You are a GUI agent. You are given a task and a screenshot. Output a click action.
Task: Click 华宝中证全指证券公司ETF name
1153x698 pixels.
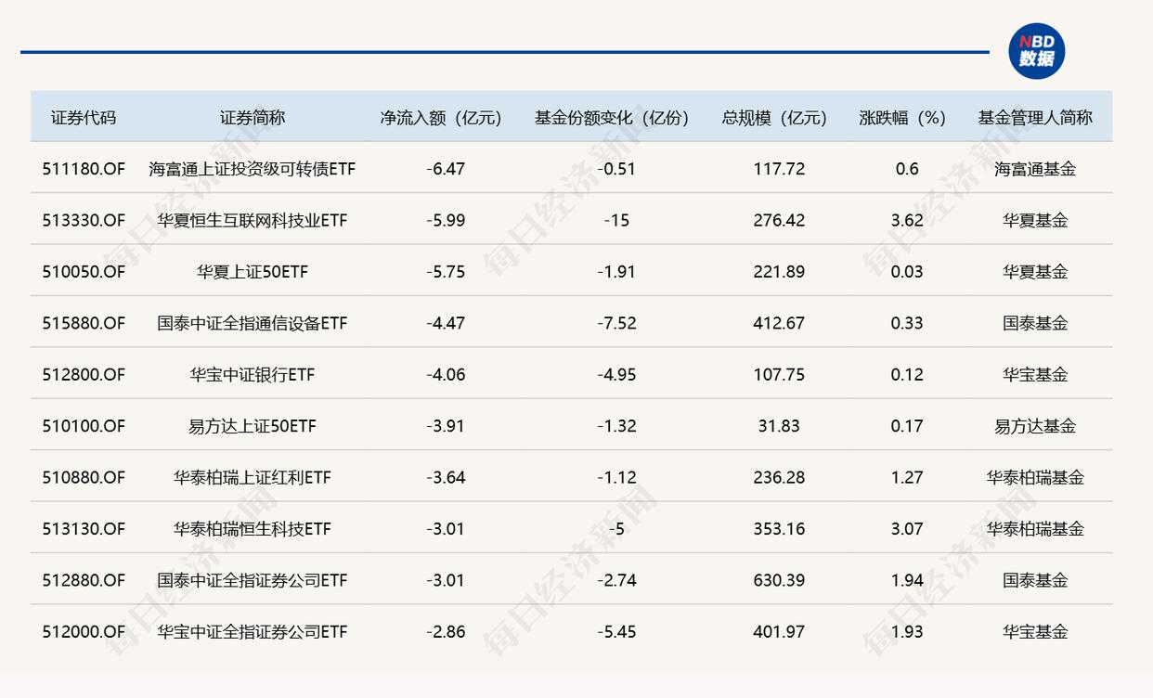click(x=253, y=632)
